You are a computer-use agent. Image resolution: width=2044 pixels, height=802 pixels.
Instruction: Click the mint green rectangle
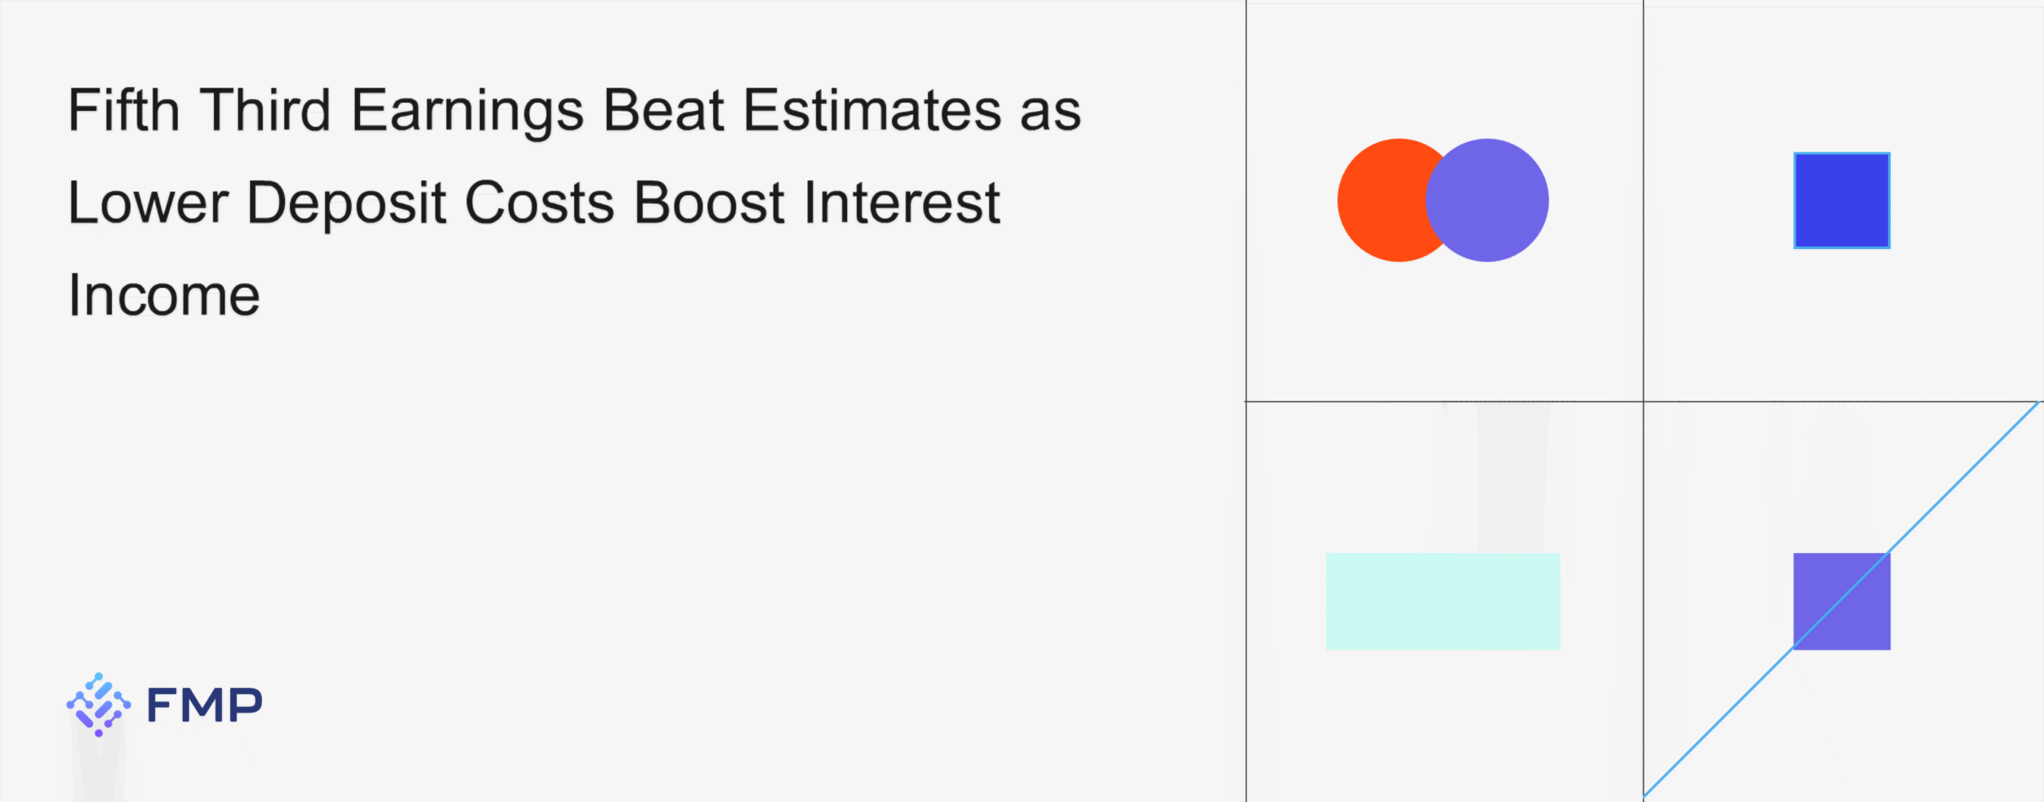(1443, 601)
